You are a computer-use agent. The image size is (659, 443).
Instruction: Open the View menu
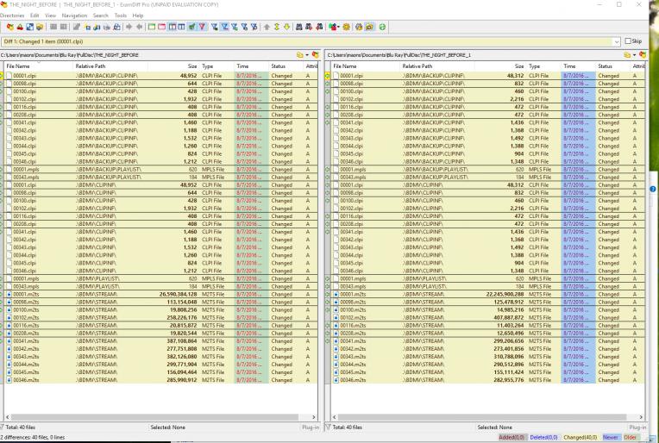(50, 16)
